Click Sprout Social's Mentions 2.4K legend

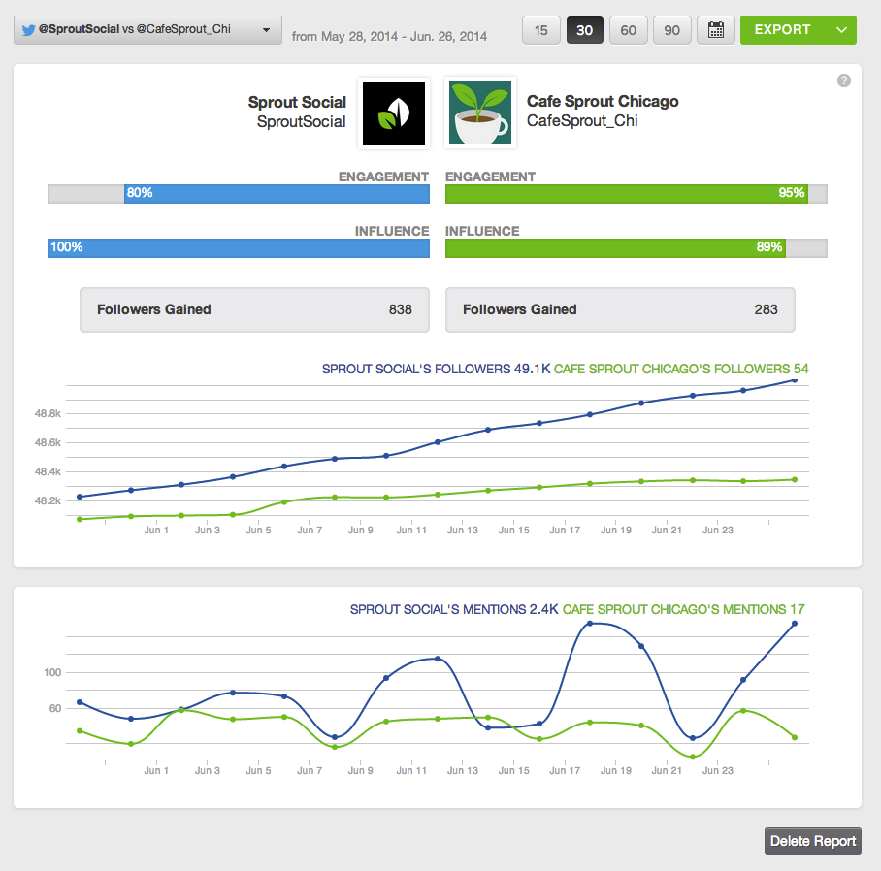[454, 609]
